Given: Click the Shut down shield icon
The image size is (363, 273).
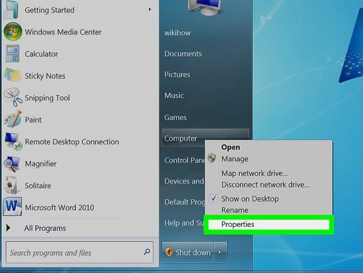Looking at the screenshot, I should (169, 252).
